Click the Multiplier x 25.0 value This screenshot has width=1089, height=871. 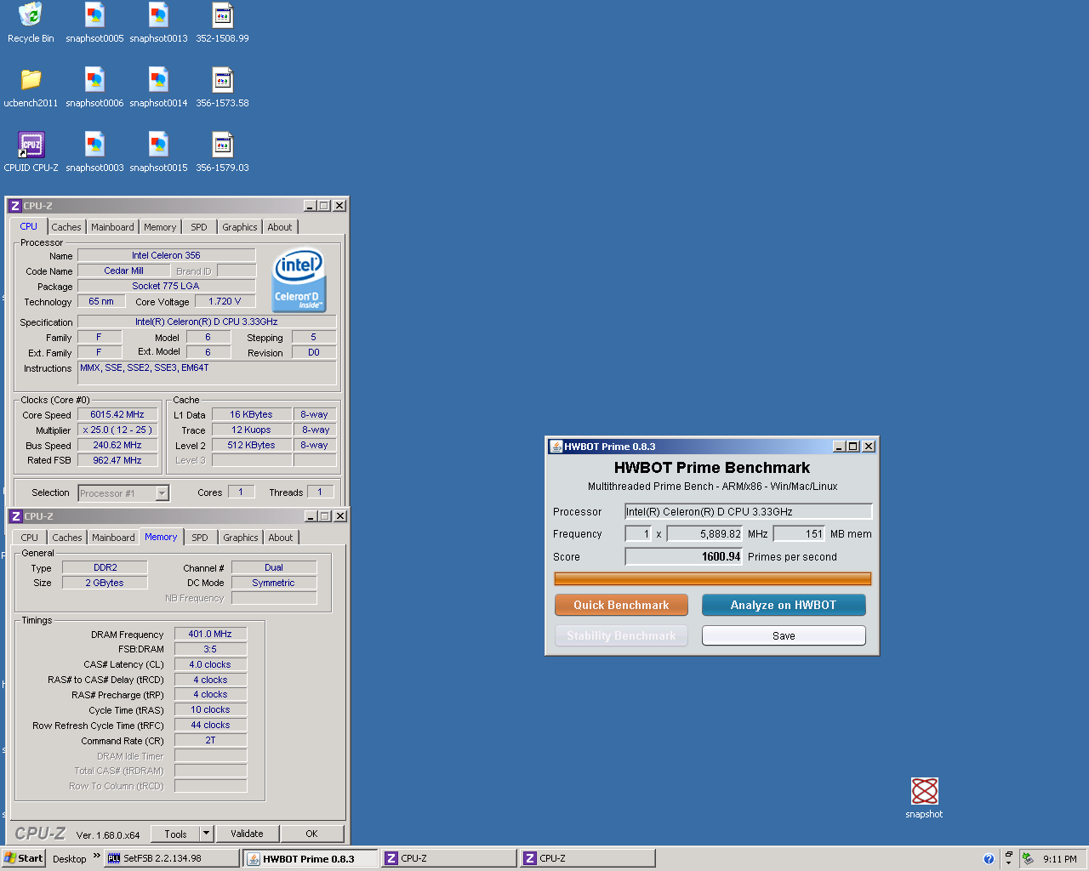[117, 430]
